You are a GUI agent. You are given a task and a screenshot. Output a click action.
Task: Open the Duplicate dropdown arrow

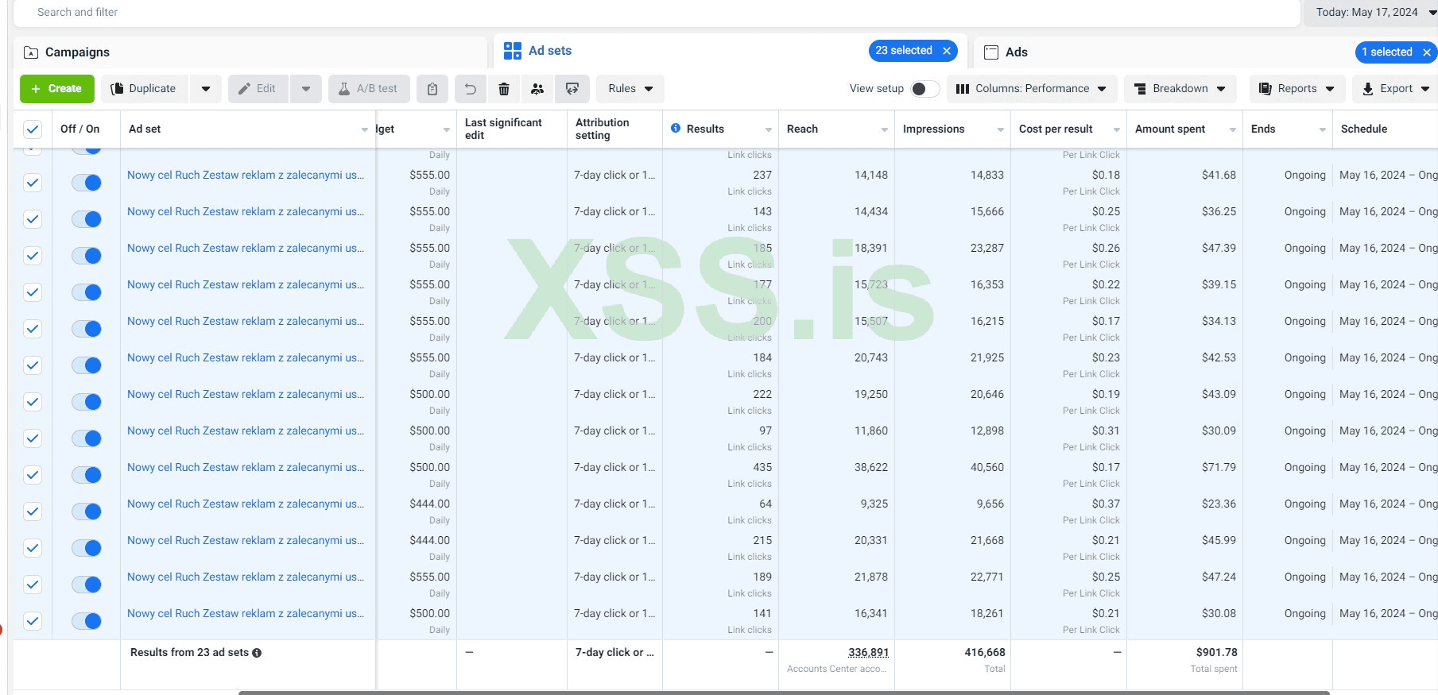(x=206, y=89)
